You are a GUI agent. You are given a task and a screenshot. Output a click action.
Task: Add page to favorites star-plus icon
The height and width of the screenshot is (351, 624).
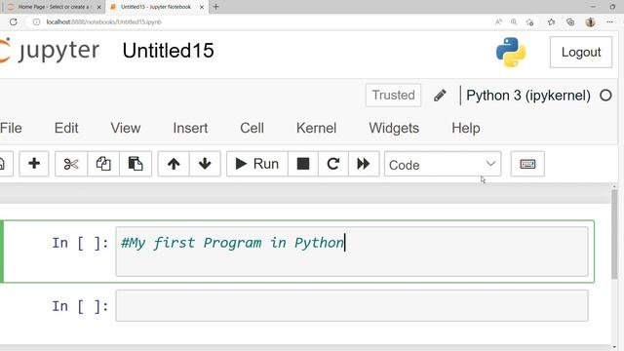[x=529, y=21]
